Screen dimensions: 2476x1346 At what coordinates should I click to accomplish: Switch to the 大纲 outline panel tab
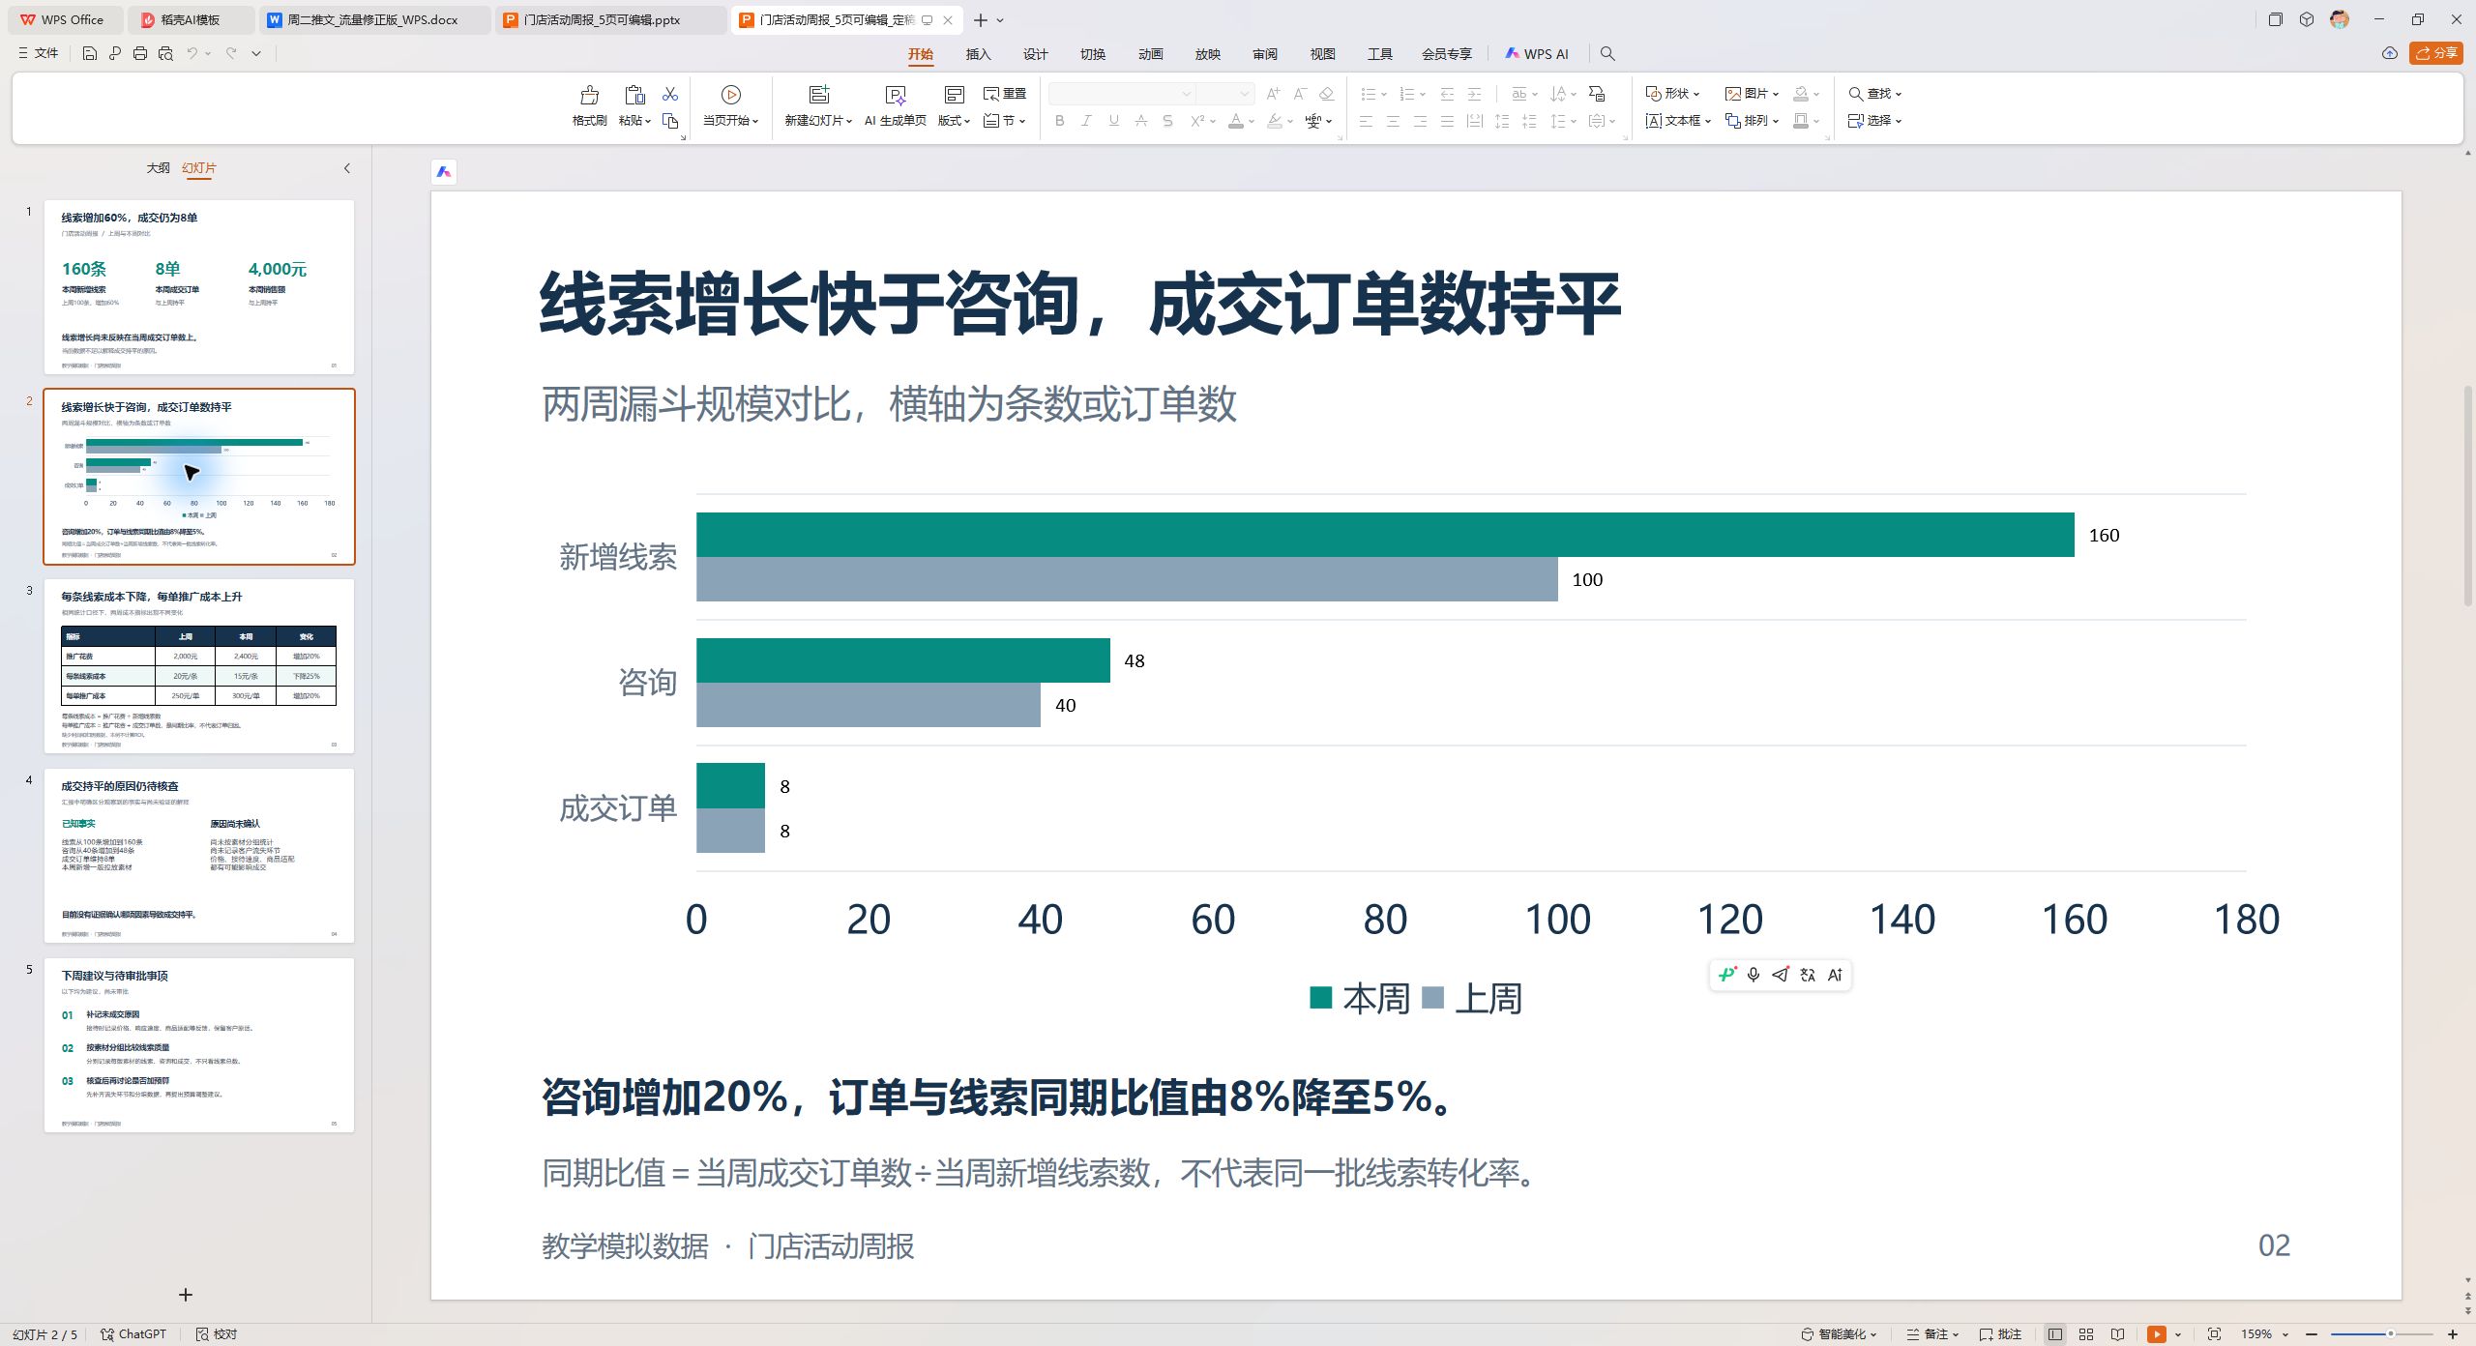click(x=158, y=168)
